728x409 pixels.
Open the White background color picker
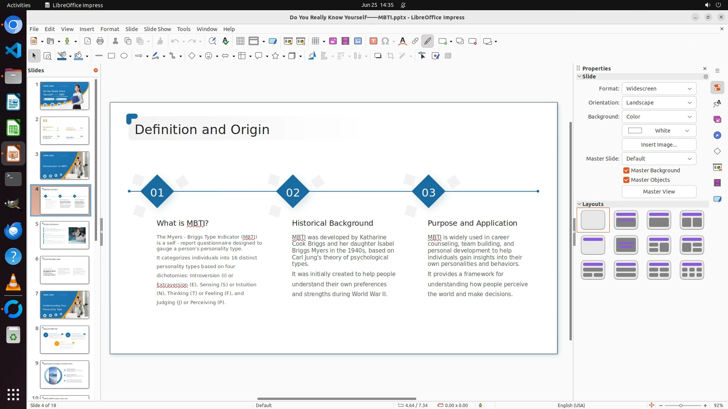coord(659,131)
